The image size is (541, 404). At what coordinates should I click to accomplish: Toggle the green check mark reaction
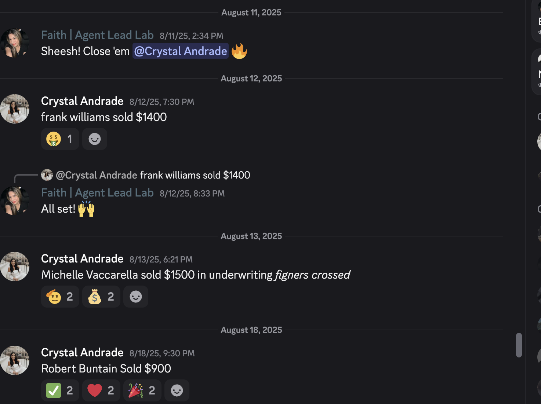pyautogui.click(x=60, y=390)
